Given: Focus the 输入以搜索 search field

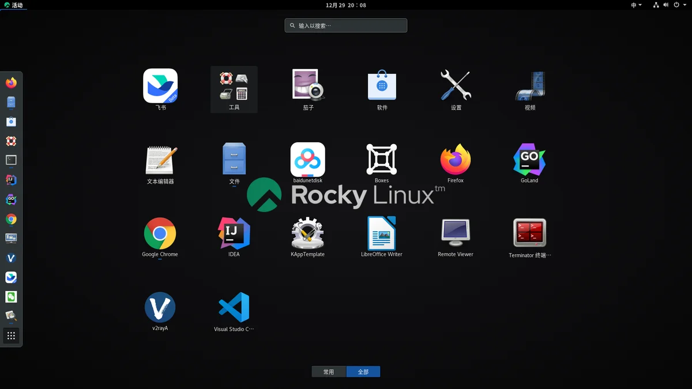Looking at the screenshot, I should pos(346,25).
